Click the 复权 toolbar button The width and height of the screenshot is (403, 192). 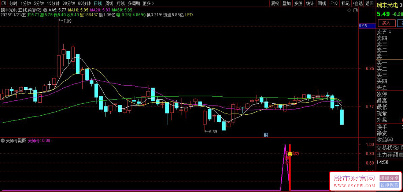pyautogui.click(x=275, y=3)
